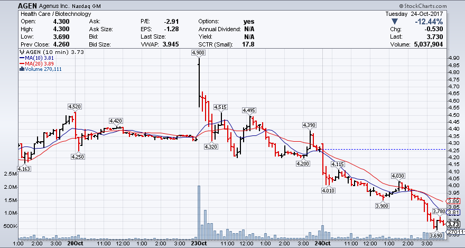This screenshot has width=465, height=248.
Task: Click the 24Oct date label on time axis
Action: click(322, 243)
